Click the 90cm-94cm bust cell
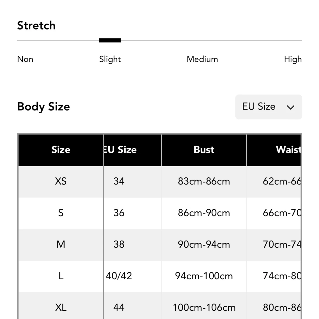319x319 pixels. coord(204,244)
